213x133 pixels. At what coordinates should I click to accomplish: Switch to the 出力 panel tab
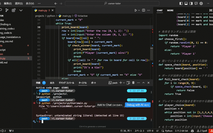52,82
